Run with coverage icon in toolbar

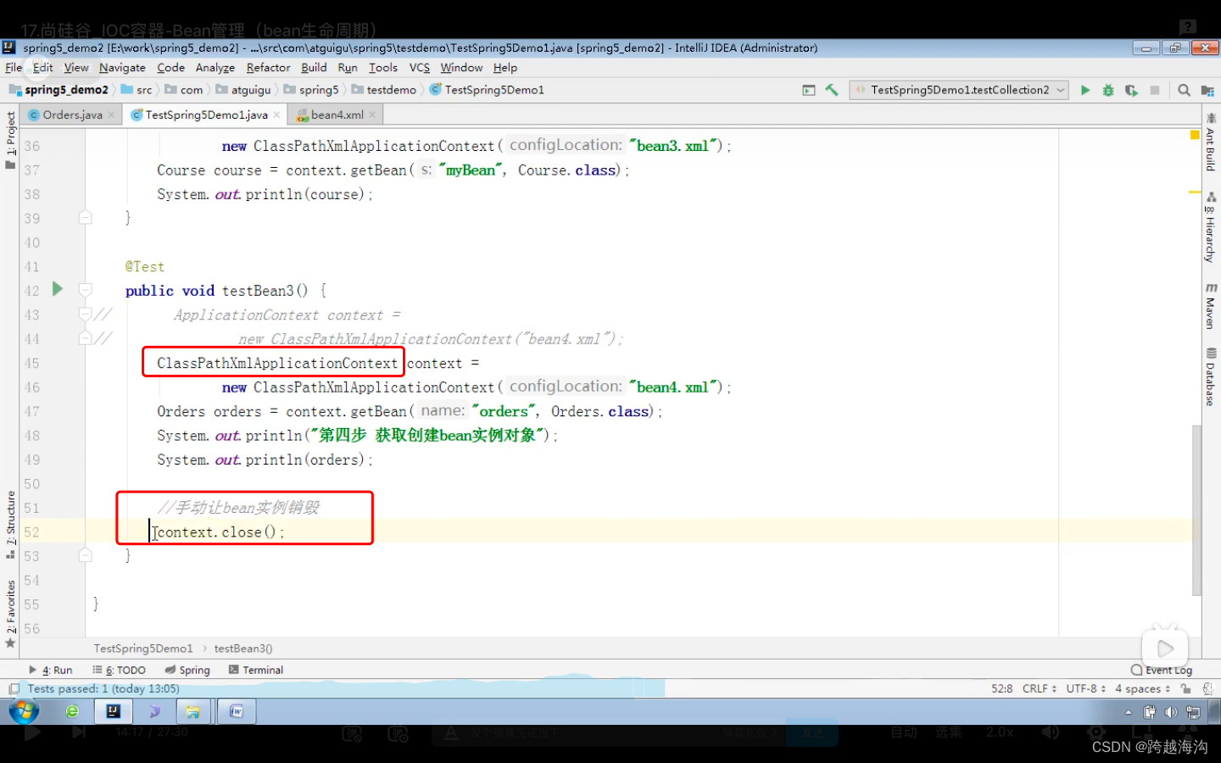[x=1131, y=90]
